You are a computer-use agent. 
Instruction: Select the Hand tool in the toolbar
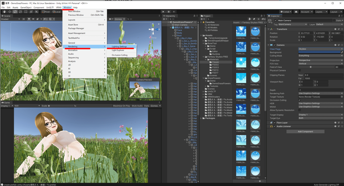click(4, 12)
